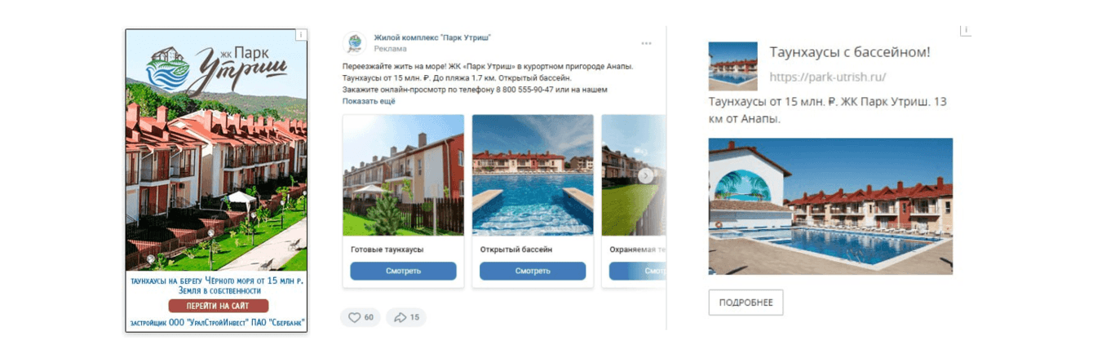Click the Открытый бассейн carousel image
The image size is (1093, 362).
tap(533, 175)
